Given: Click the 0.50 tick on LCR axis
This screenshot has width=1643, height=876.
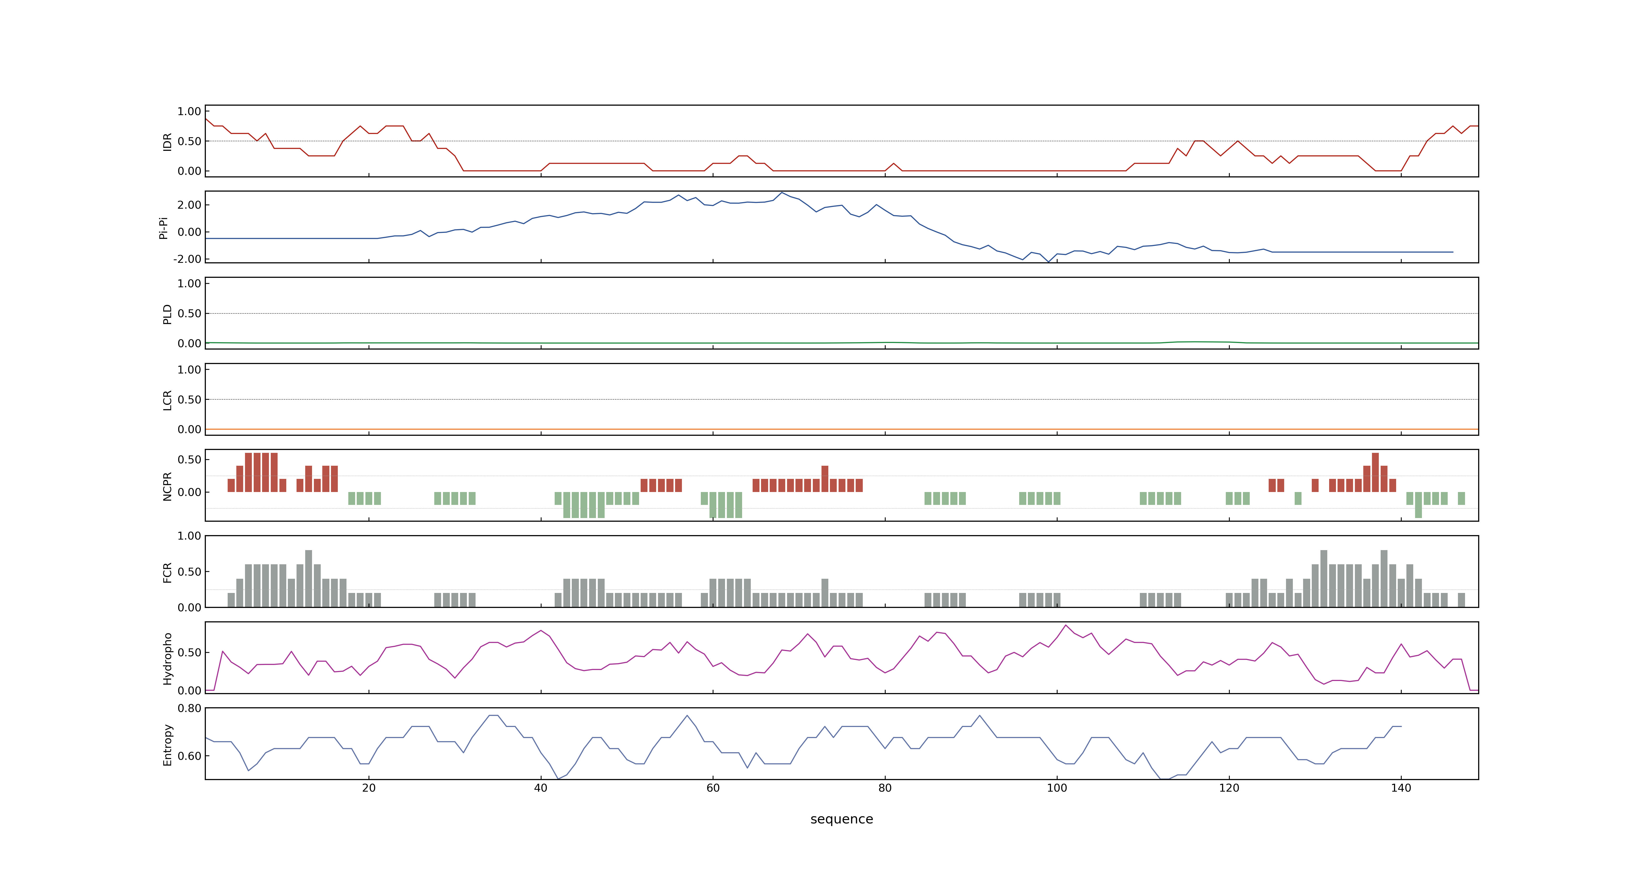Looking at the screenshot, I should click(x=190, y=400).
